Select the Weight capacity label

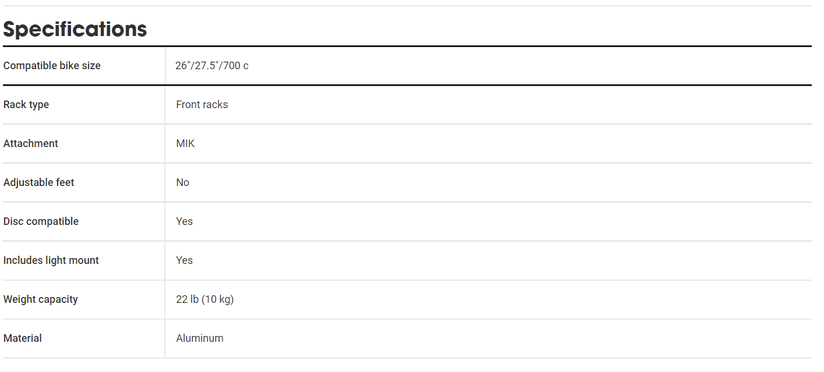click(x=41, y=299)
